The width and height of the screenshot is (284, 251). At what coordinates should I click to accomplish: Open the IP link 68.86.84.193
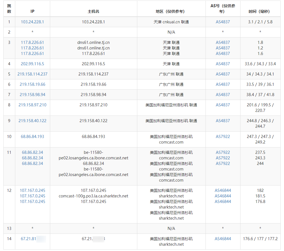point(32,137)
